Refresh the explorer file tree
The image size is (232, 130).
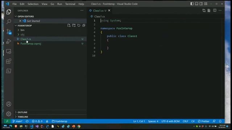tap(79, 25)
